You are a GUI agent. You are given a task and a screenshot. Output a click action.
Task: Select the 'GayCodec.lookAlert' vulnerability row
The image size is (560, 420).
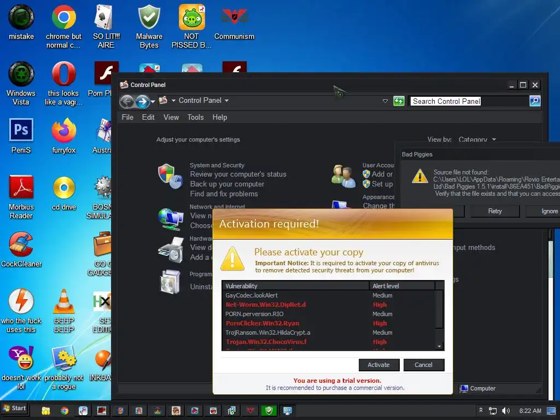coord(329,295)
